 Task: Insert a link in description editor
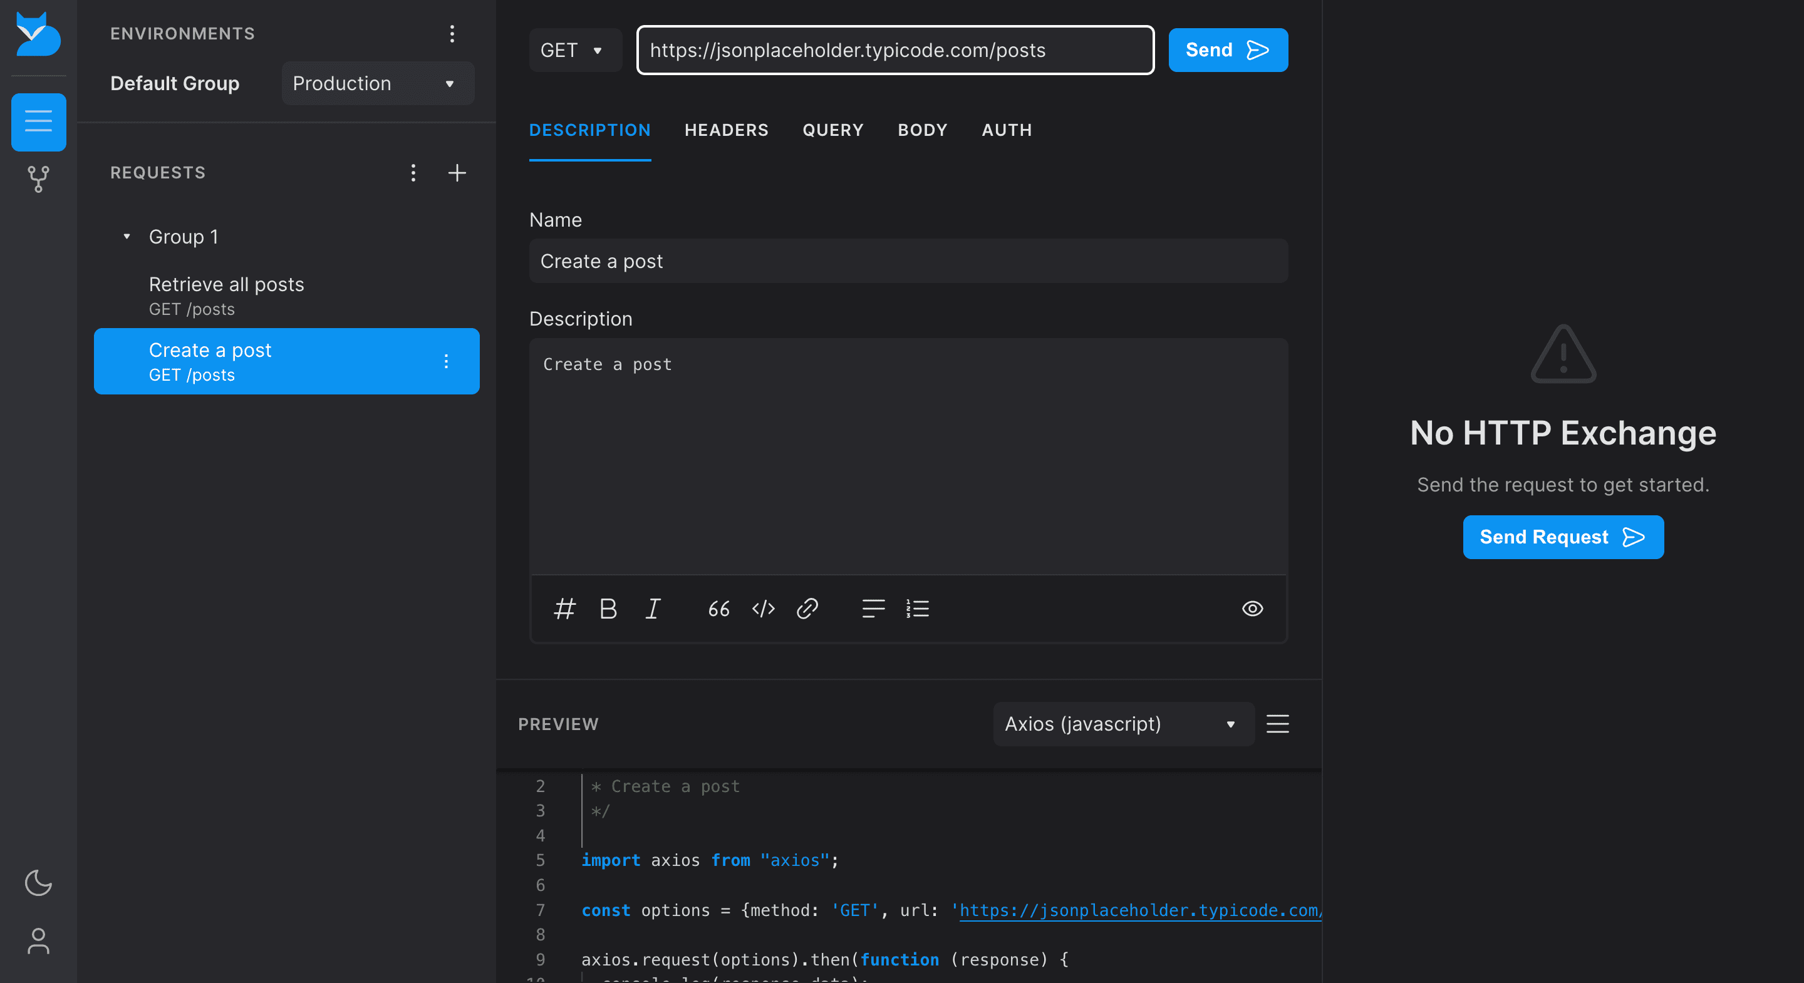(807, 609)
